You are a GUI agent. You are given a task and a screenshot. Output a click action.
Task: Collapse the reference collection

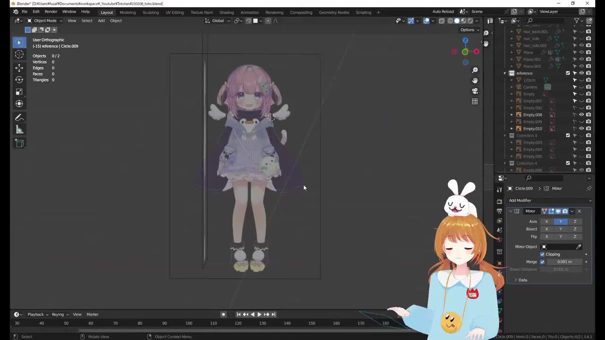505,73
